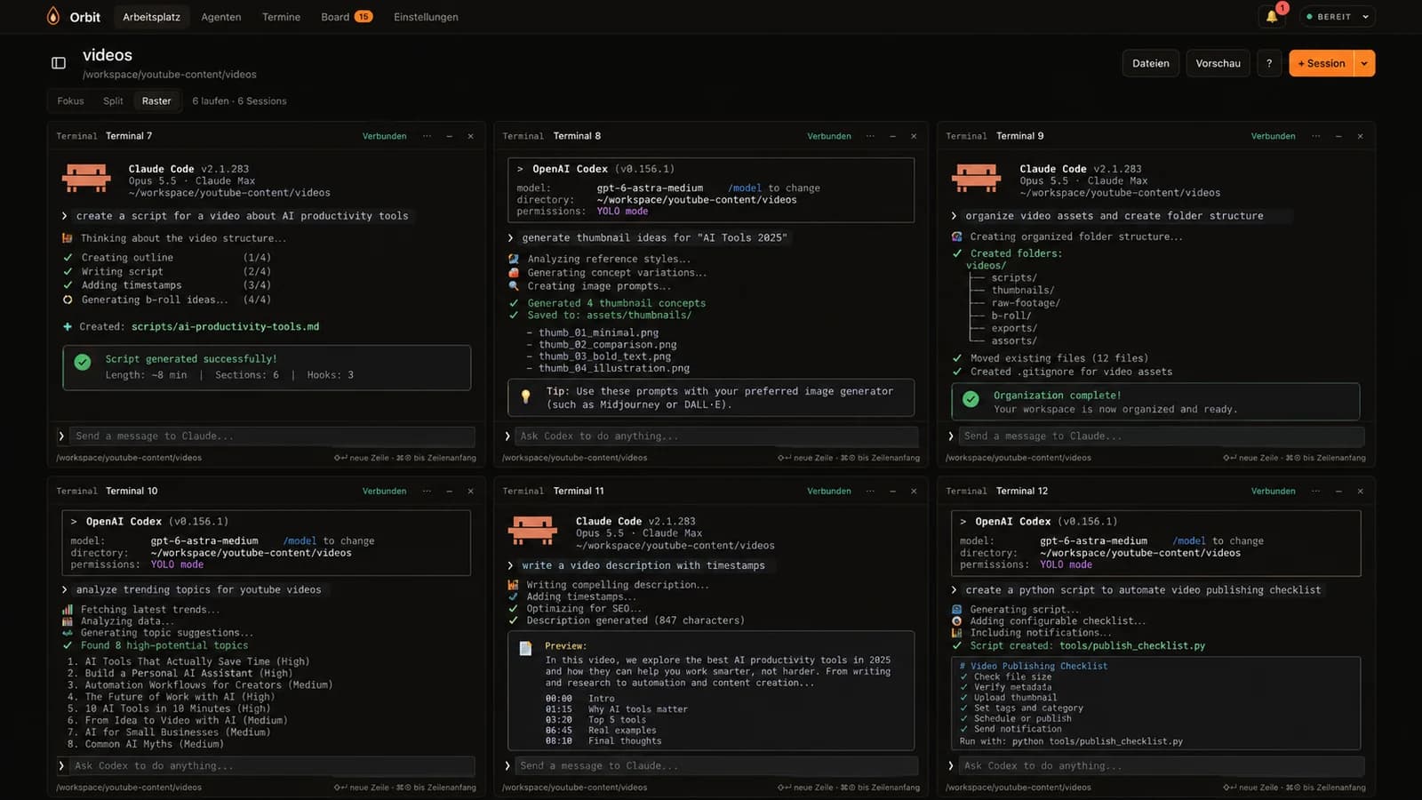Image resolution: width=1422 pixels, height=800 pixels.
Task: Minimize the Terminal 9 pane
Action: click(1338, 136)
